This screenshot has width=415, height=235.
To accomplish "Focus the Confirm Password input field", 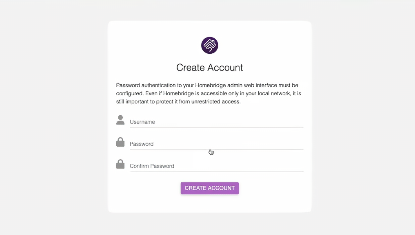I will tap(216, 166).
